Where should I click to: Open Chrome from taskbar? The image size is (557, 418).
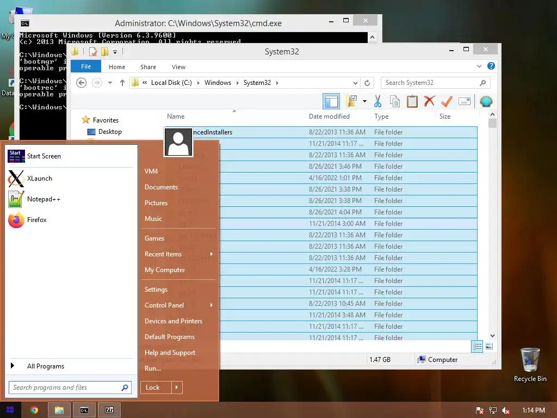34,410
